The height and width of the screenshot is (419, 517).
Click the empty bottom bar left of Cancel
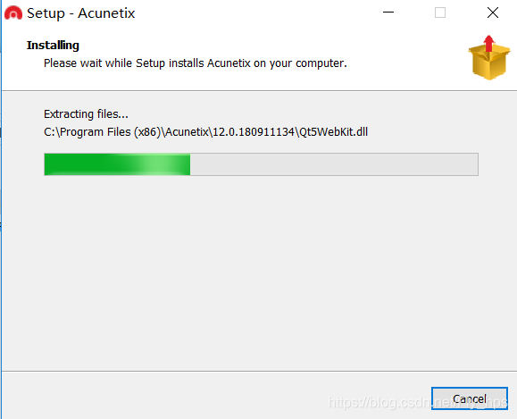[x=214, y=396]
